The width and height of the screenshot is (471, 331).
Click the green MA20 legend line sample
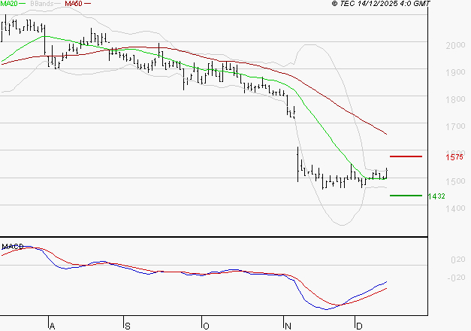[23, 4]
